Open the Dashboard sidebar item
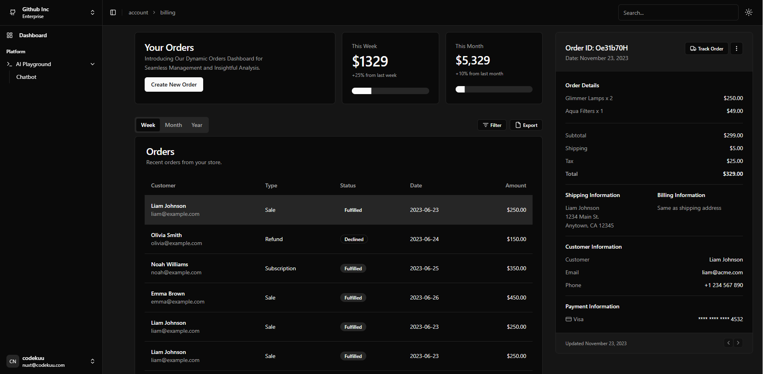763x374 pixels. (x=51, y=35)
